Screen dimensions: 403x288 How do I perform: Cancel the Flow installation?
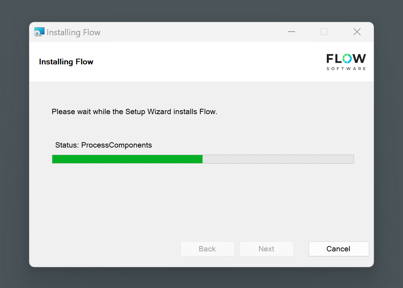click(339, 249)
